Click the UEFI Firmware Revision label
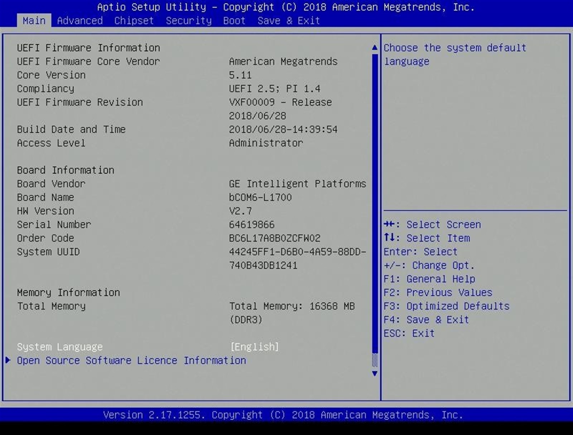 80,102
